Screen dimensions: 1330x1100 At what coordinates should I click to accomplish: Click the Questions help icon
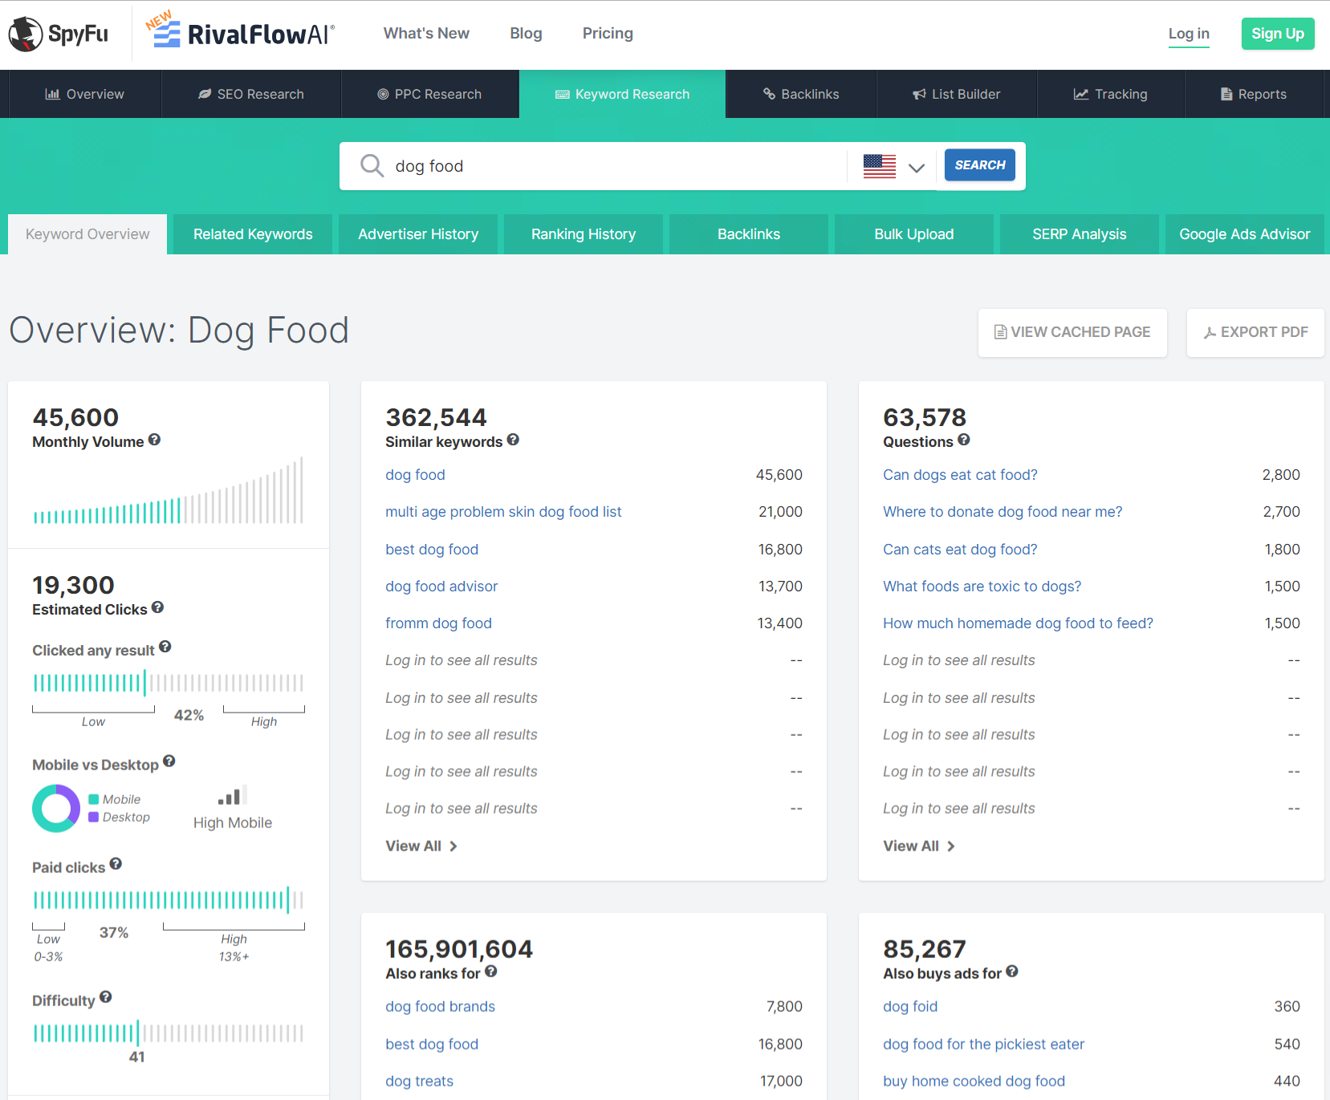click(x=964, y=440)
